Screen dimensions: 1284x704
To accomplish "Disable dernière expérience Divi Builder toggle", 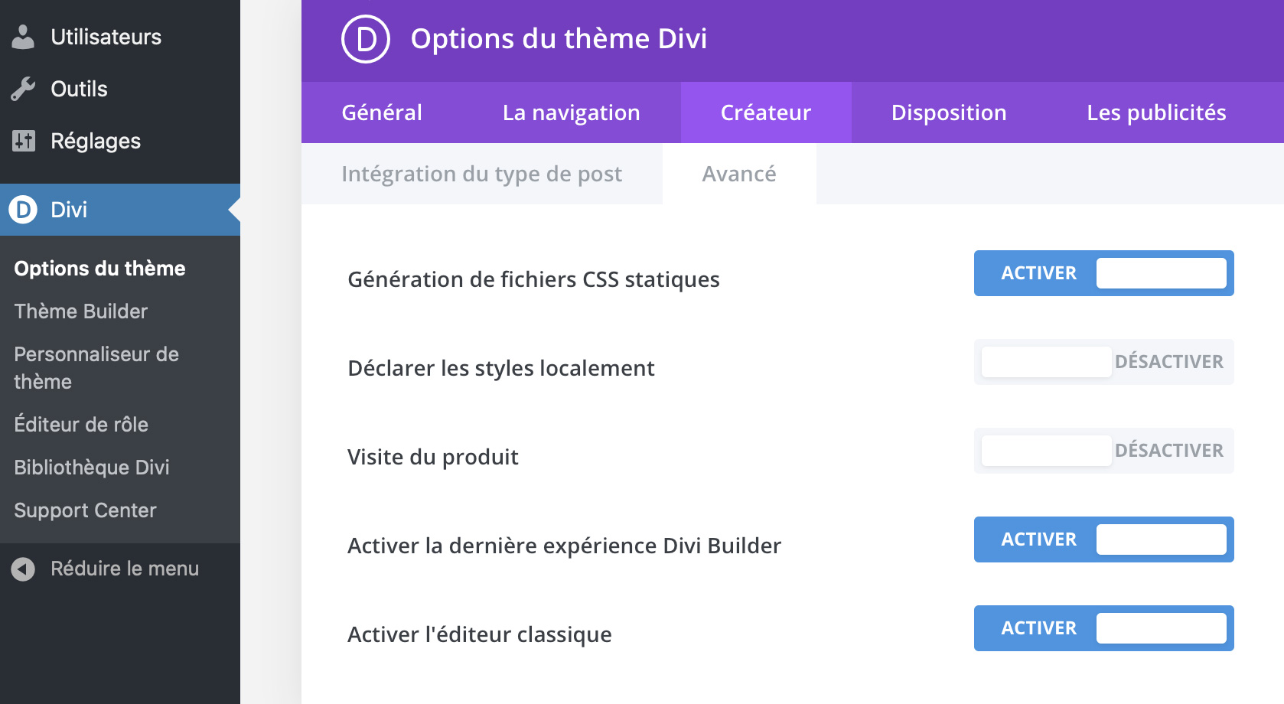I will tap(1103, 539).
